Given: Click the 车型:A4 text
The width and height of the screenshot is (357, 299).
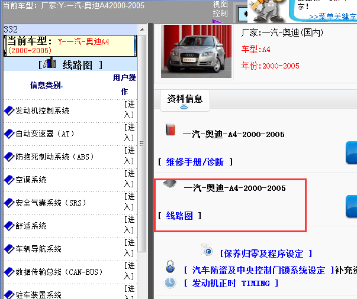Looking at the screenshot, I should (x=256, y=49).
